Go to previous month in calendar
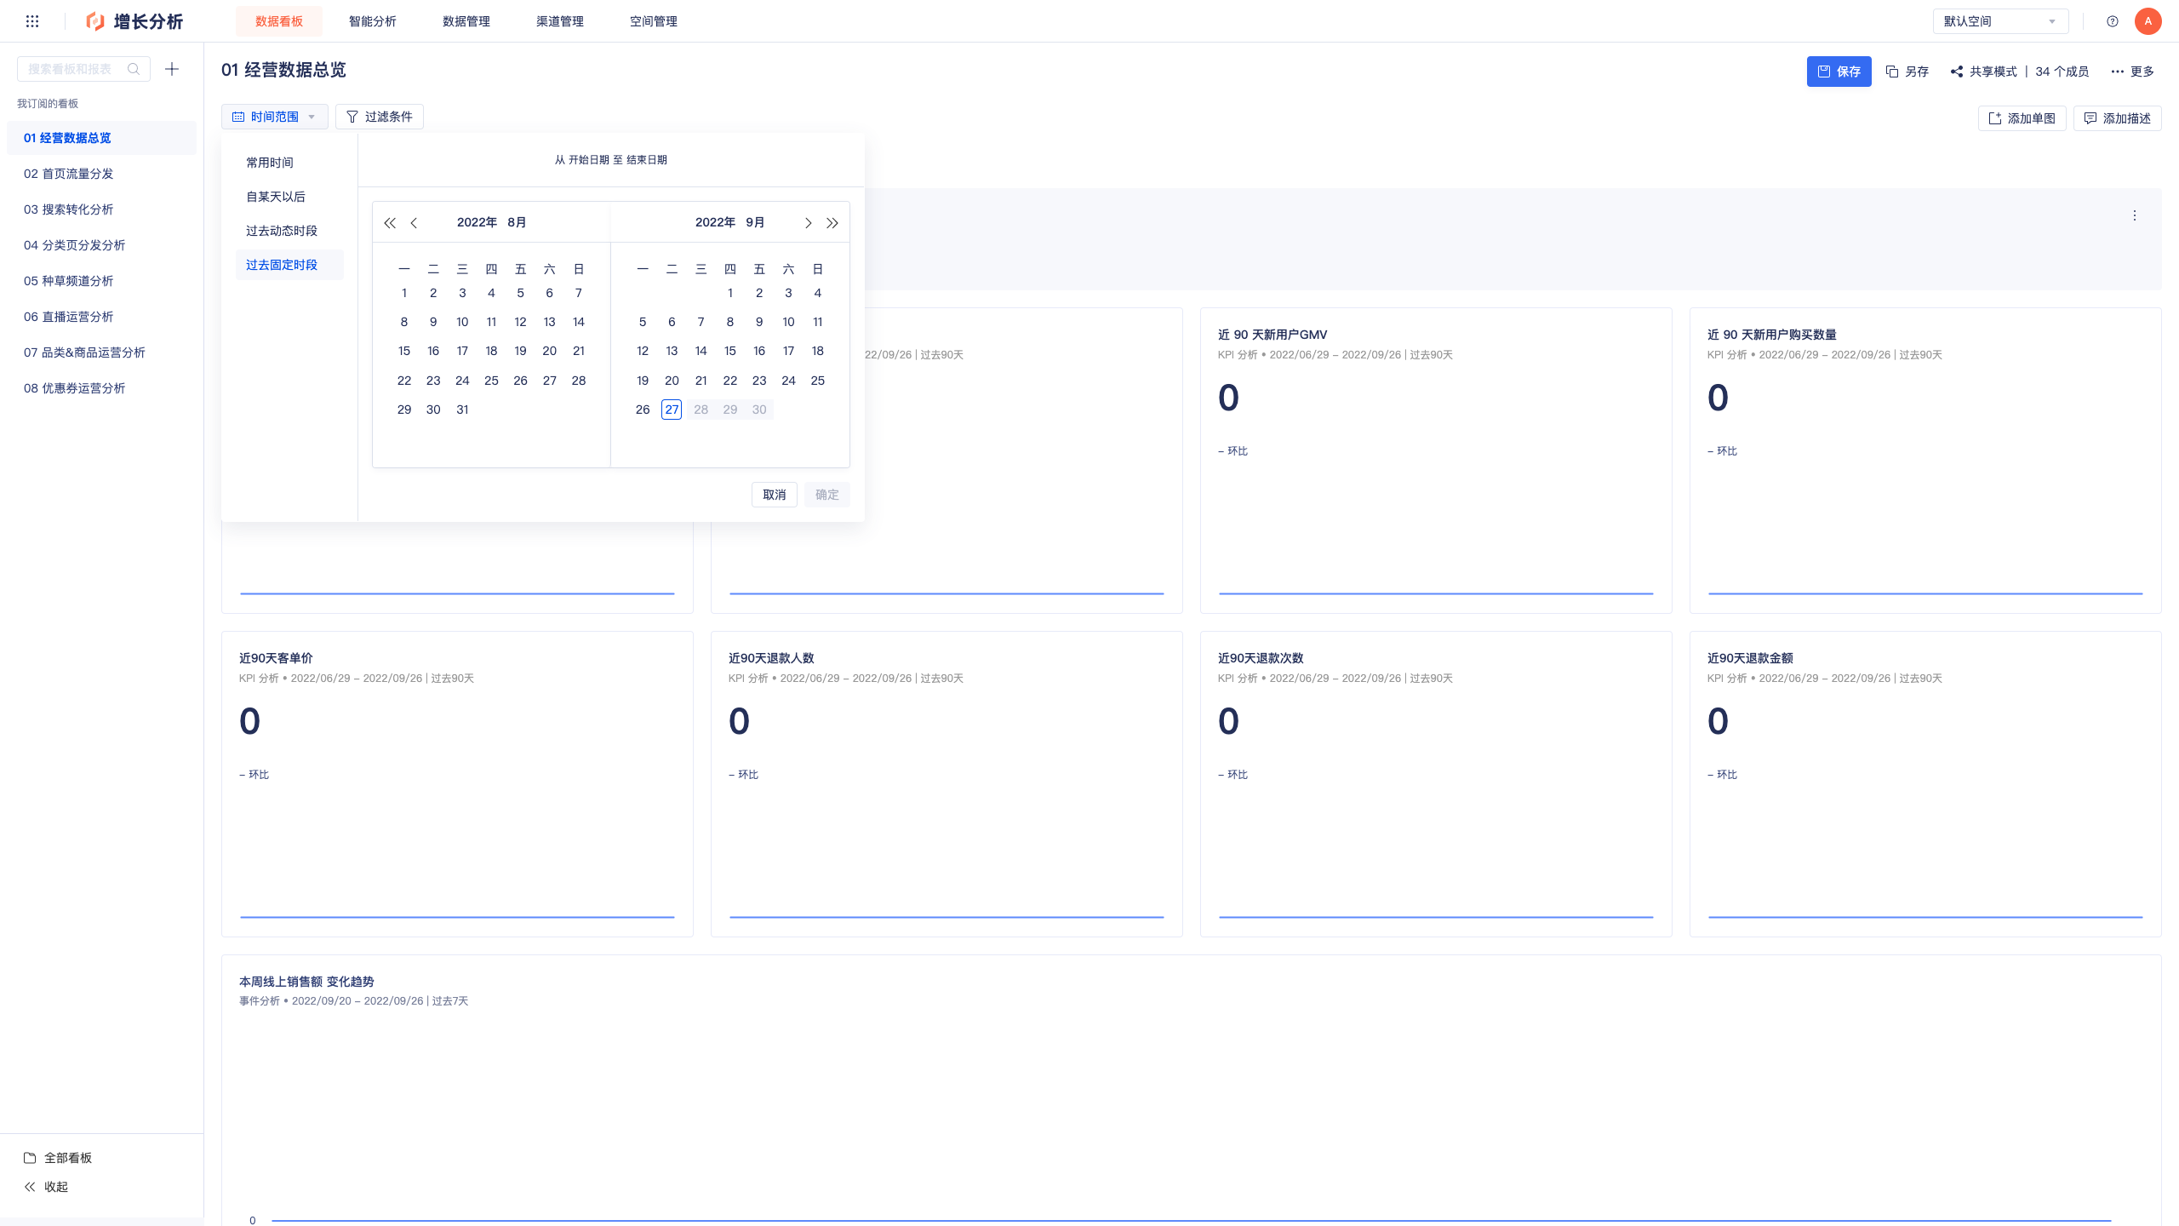2179x1226 pixels. click(415, 223)
